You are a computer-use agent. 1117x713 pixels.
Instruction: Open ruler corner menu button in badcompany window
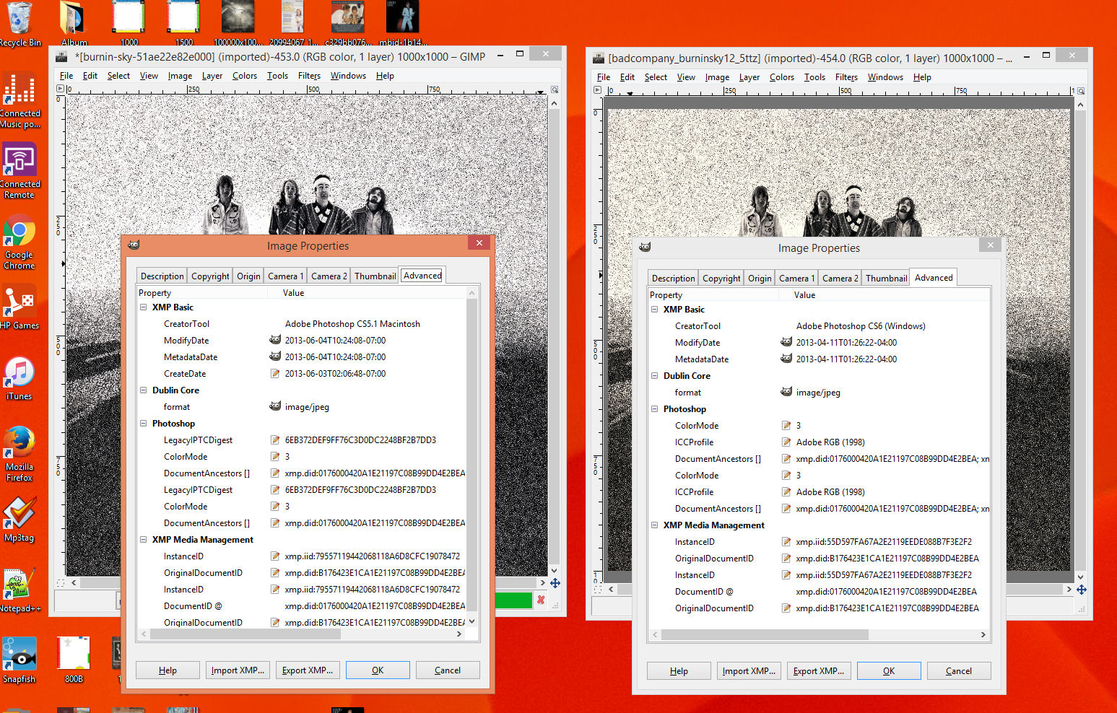pyautogui.click(x=597, y=90)
